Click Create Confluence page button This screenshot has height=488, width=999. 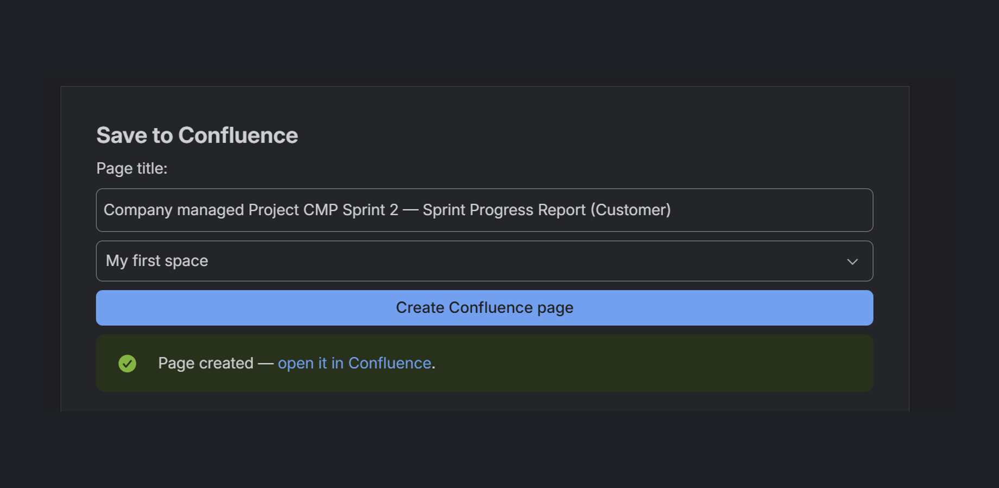point(484,307)
